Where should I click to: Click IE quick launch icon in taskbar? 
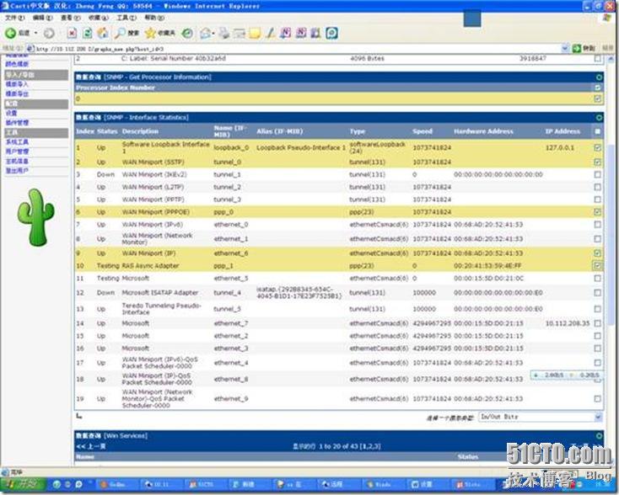[57, 484]
